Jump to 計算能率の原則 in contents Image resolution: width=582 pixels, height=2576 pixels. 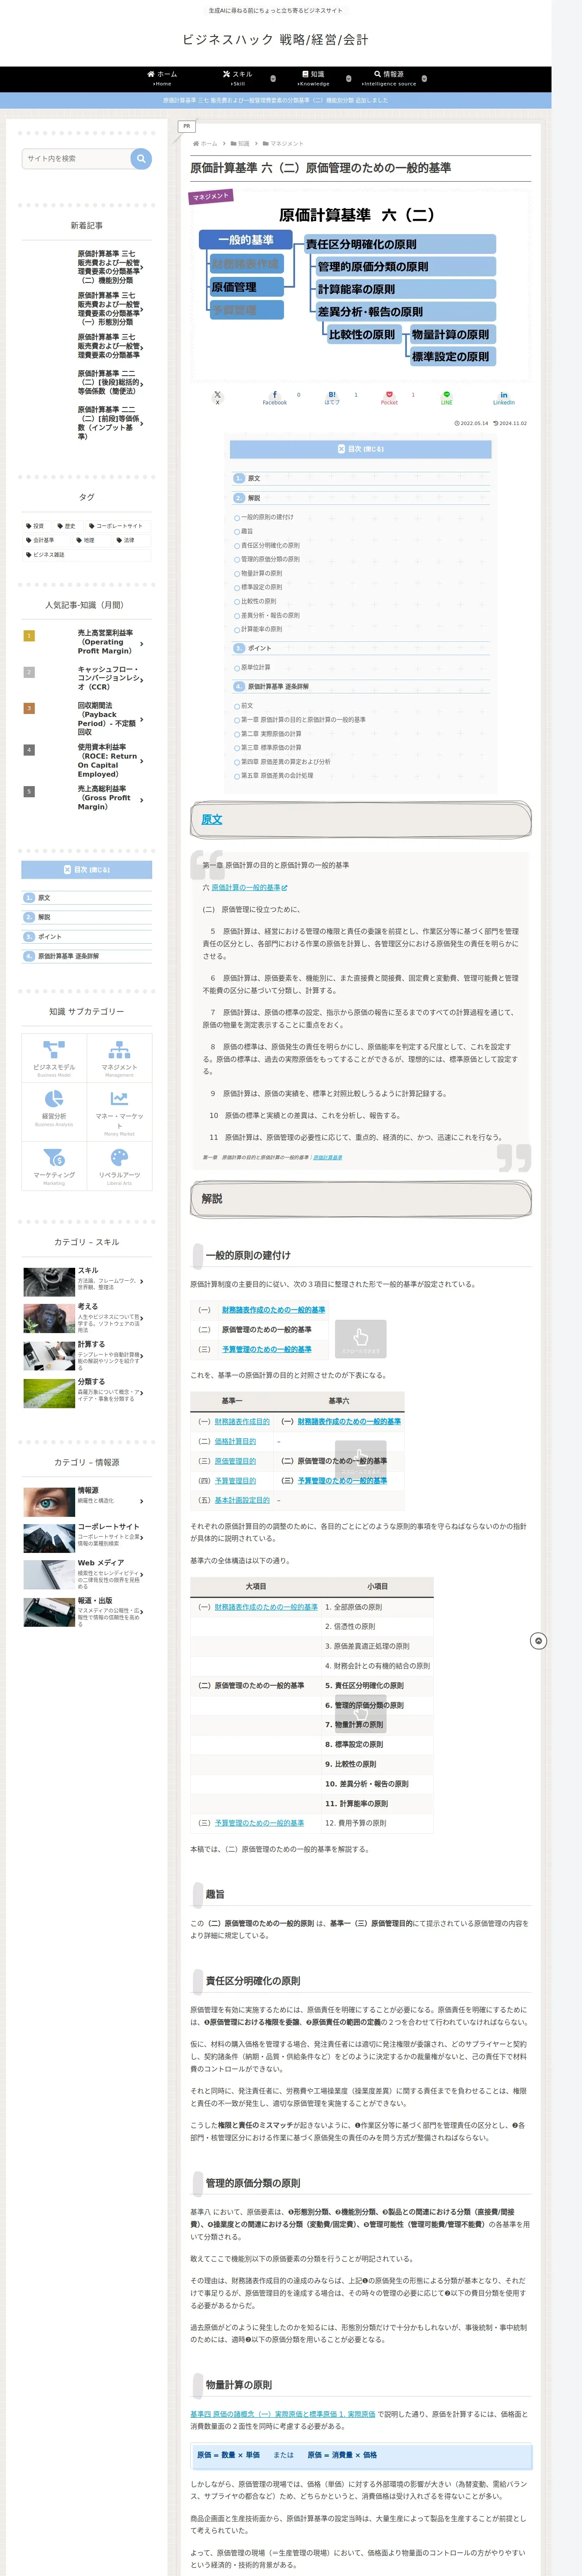[x=261, y=629]
